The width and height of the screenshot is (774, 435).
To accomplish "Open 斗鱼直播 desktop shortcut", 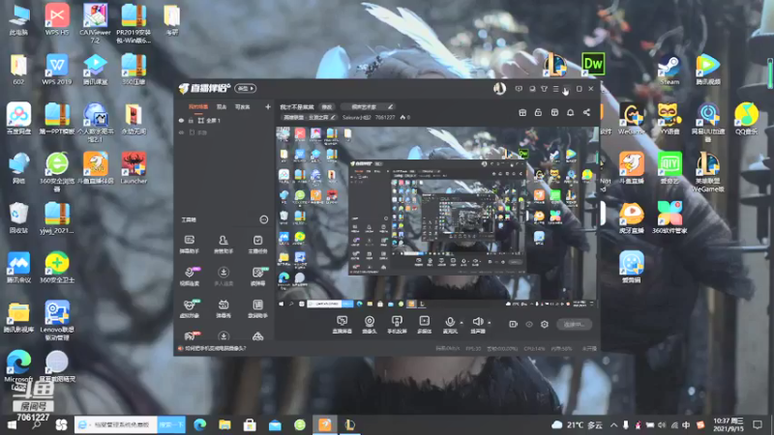I will tap(632, 167).
